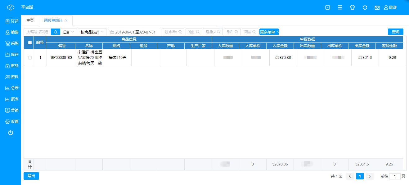Screen dimensions: 409x185
Task: Switch to the 主页 tab
Action: (30, 20)
